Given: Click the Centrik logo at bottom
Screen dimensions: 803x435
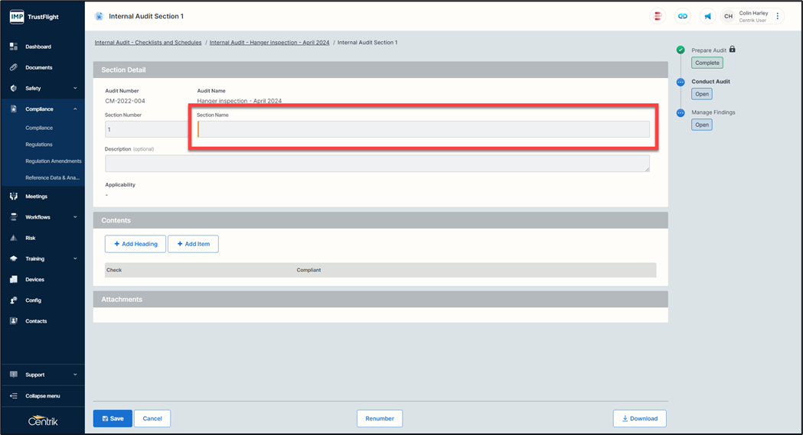Looking at the screenshot, I should tap(43, 421).
